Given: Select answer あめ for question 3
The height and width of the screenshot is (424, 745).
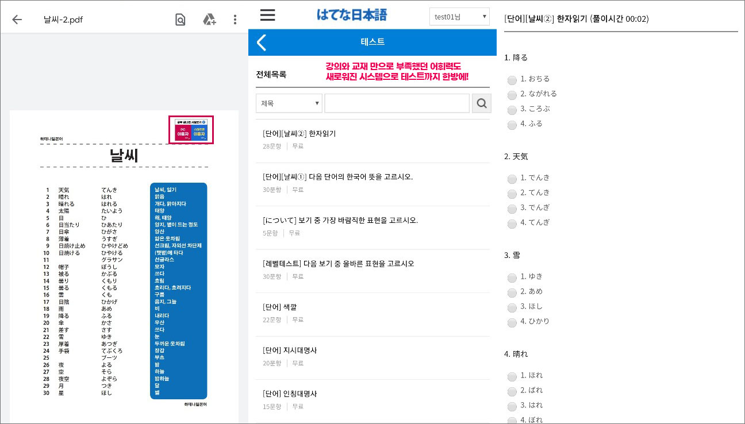Looking at the screenshot, I should pyautogui.click(x=512, y=293).
